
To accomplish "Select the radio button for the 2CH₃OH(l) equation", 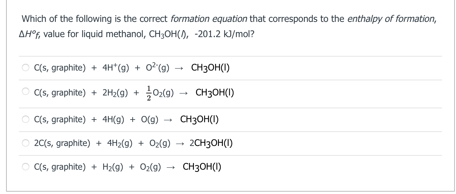I will click(26, 143).
